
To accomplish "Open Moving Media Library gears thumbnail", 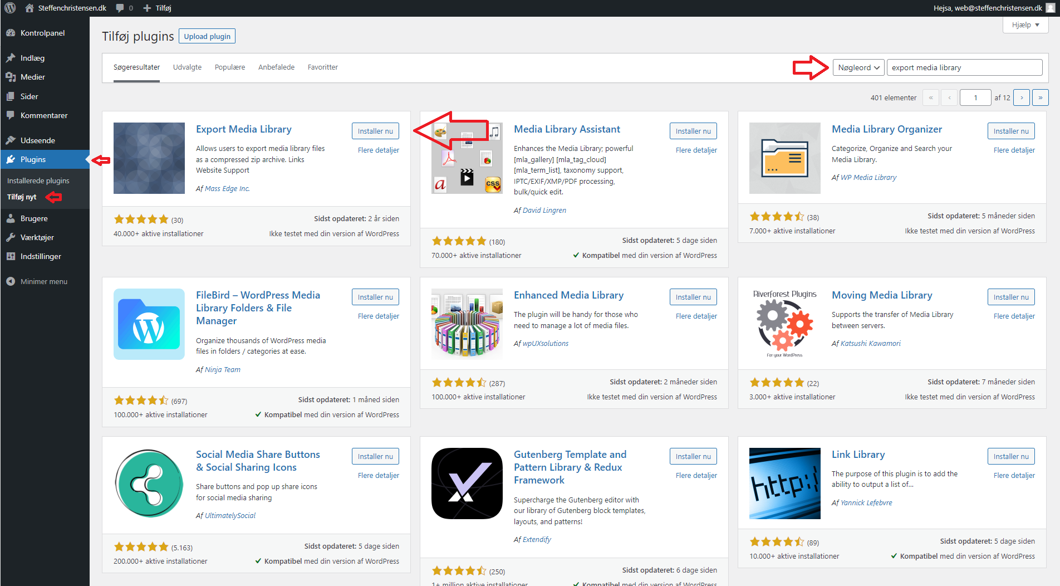I will [x=785, y=324].
